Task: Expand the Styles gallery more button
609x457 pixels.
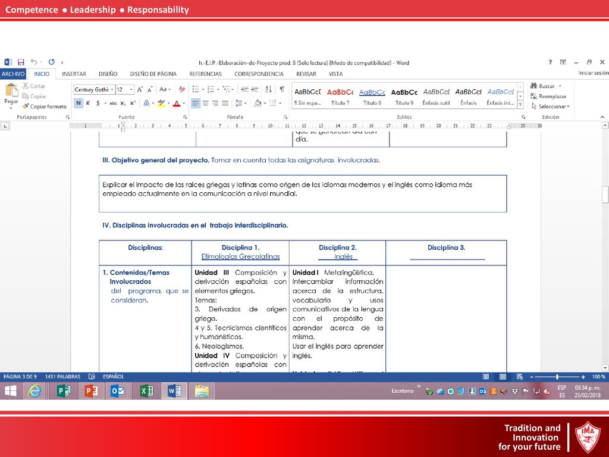Action: (521, 105)
